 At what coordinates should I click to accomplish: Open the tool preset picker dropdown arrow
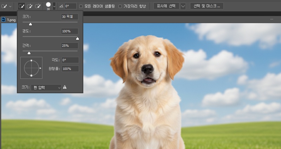point(10,6)
